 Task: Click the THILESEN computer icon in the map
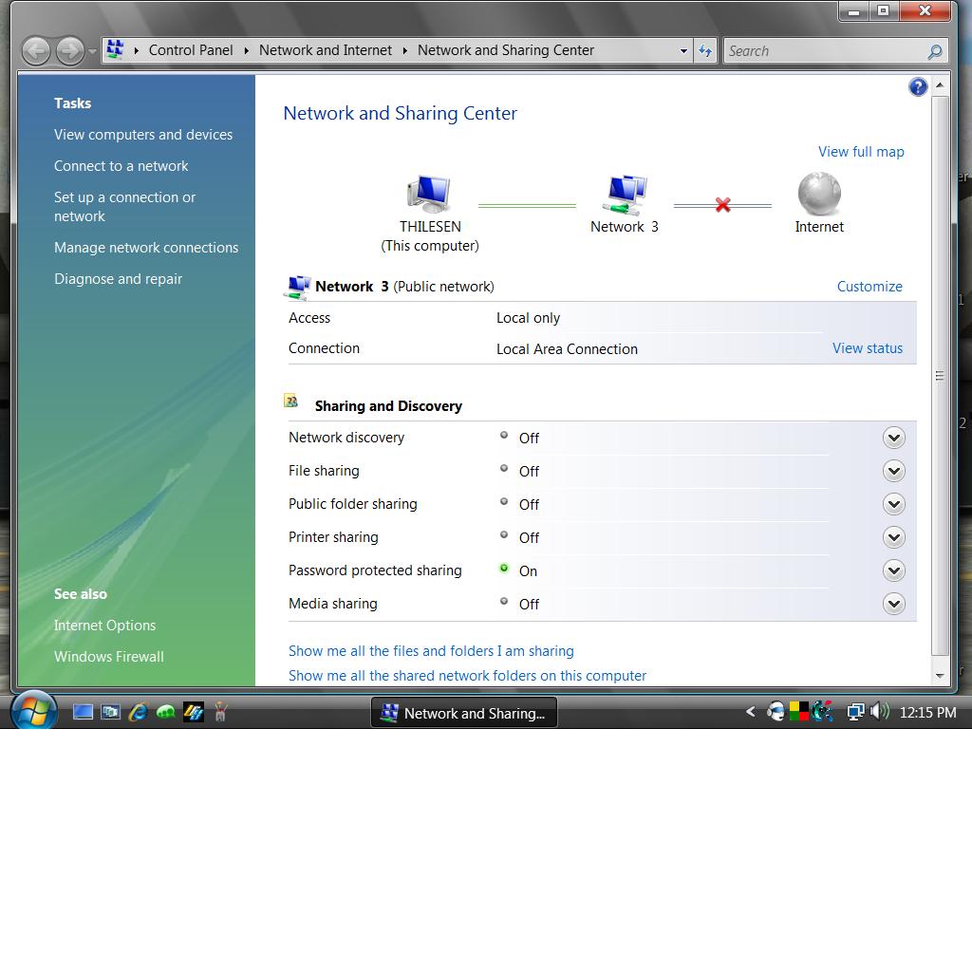click(428, 194)
